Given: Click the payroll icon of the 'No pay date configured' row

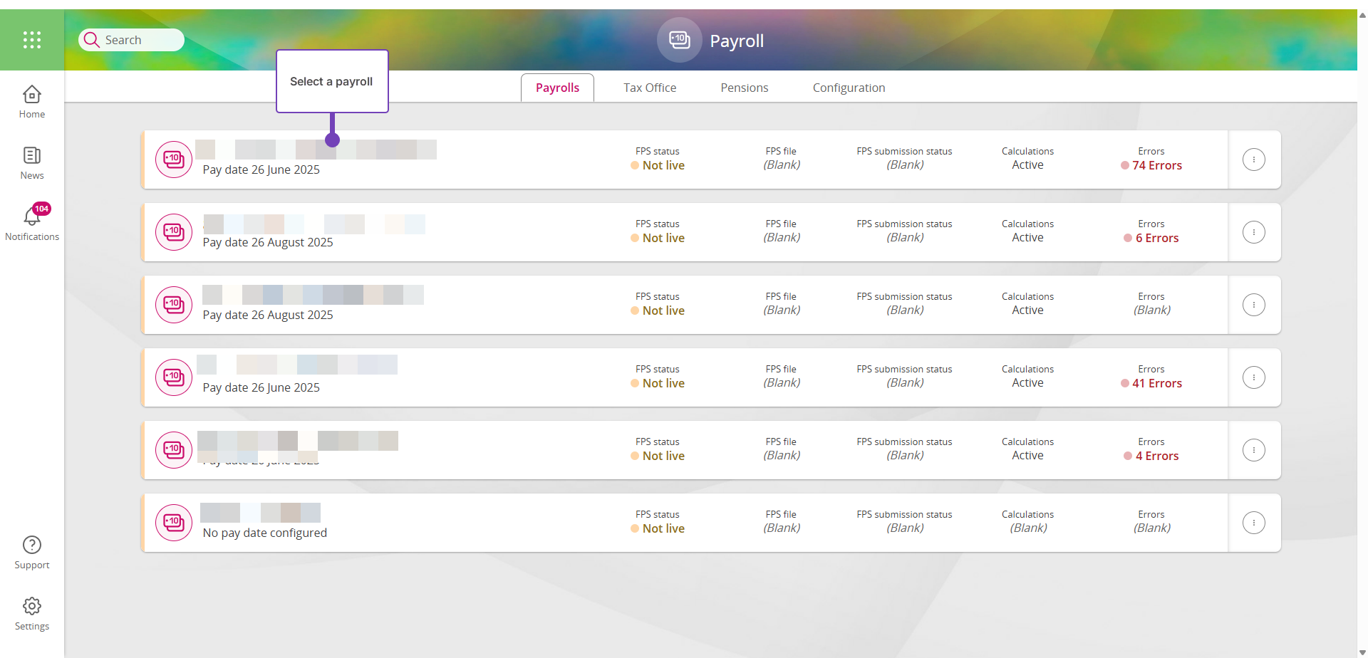Looking at the screenshot, I should coord(174,523).
